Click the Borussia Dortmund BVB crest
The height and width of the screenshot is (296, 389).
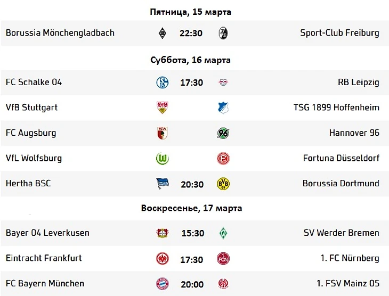[223, 184]
